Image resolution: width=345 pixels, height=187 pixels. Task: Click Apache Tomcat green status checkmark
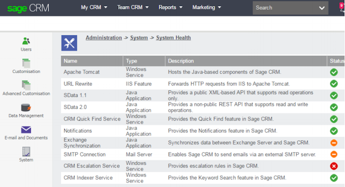(334, 72)
